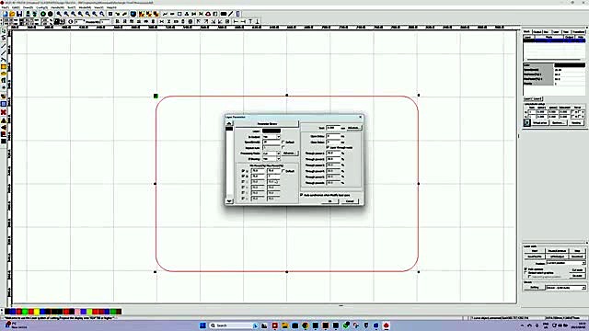Select the Ellipse drawing tool
Screen dimensions: 589x331
(x=4, y=74)
